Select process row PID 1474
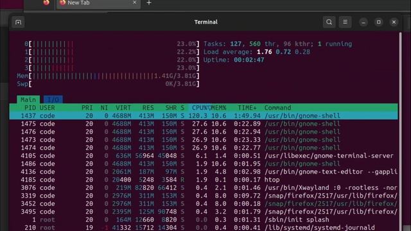Image resolution: width=411 pixels, height=231 pixels. click(x=204, y=148)
